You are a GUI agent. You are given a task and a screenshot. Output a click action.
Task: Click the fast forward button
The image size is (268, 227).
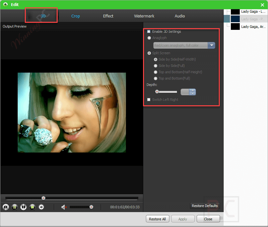pyautogui.click(x=23, y=207)
